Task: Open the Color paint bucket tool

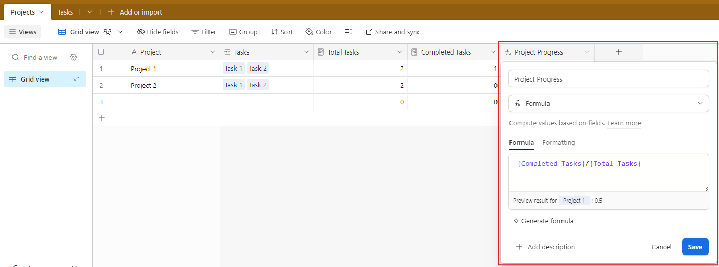Action: [x=318, y=32]
